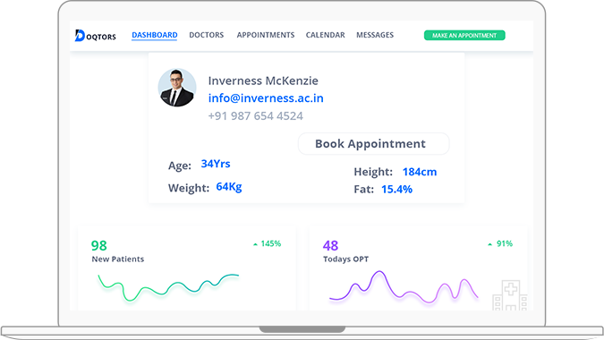Open Inverness McKenzie's profile photo
Screen dimensions: 604x340
pos(177,88)
